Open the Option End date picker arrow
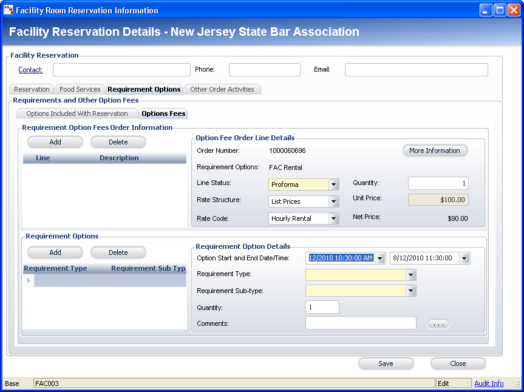Screen dimensions: 524x392 point(464,258)
